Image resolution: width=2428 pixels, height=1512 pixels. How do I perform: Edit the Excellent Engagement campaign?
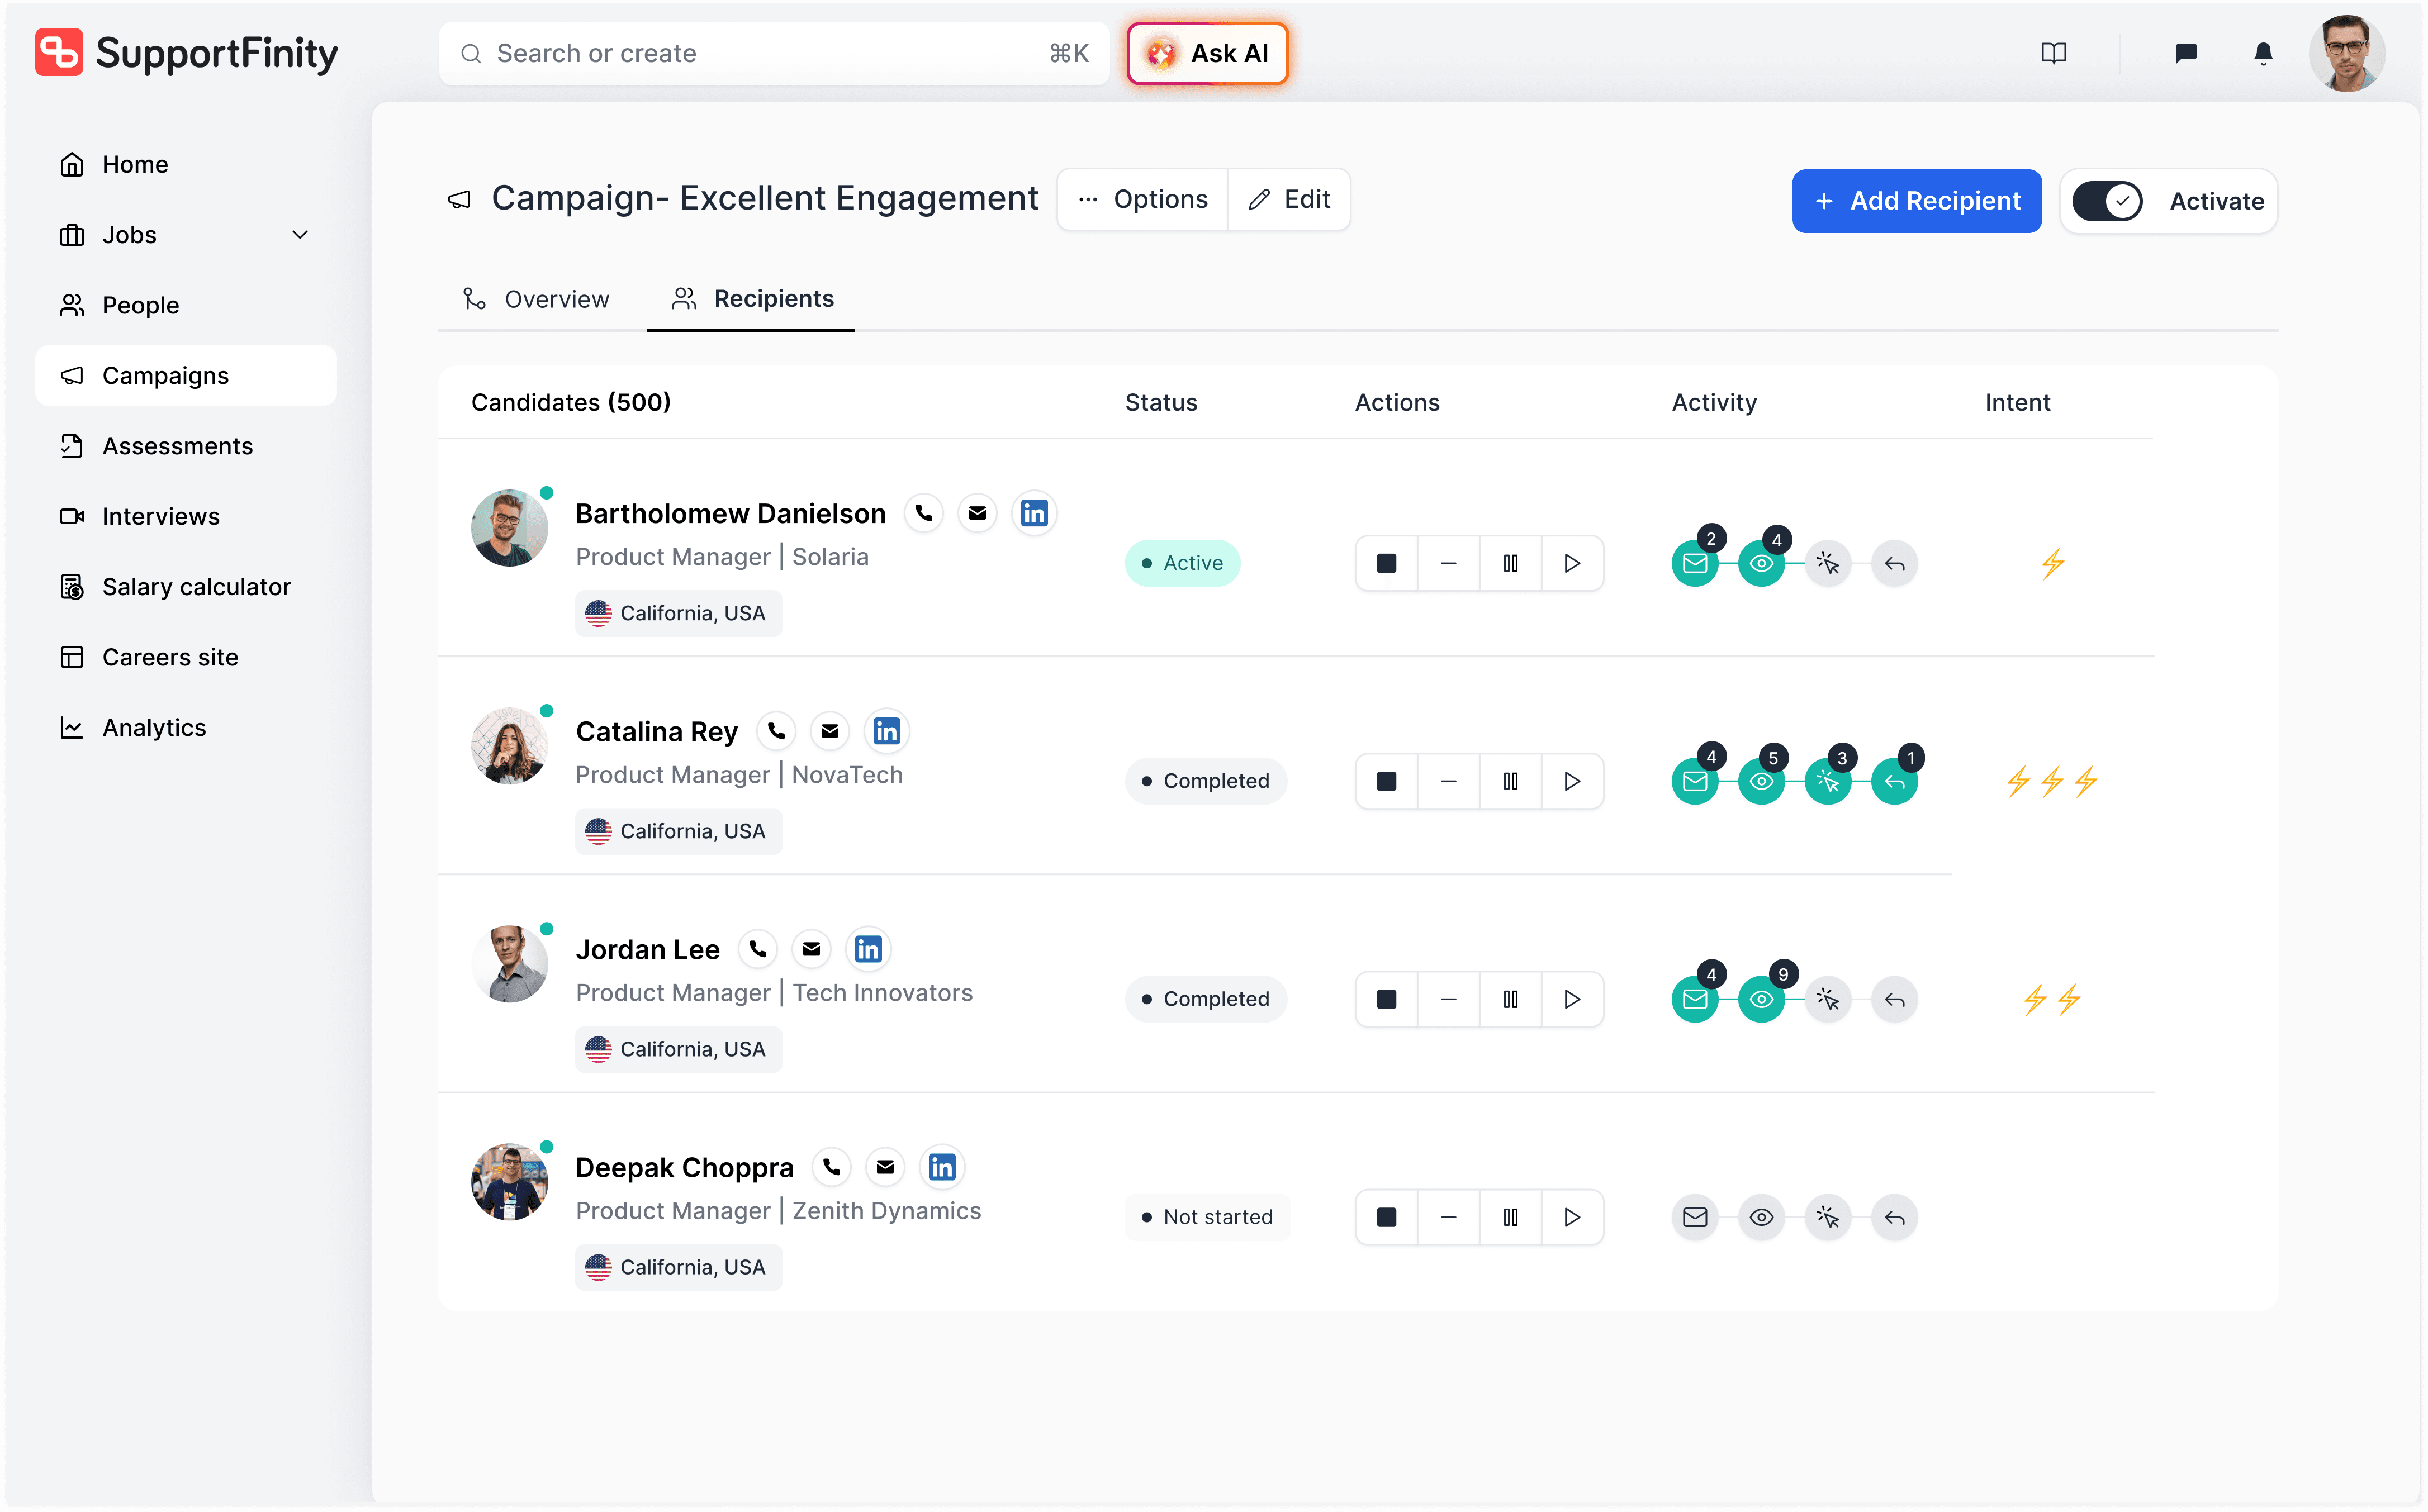(x=1289, y=198)
